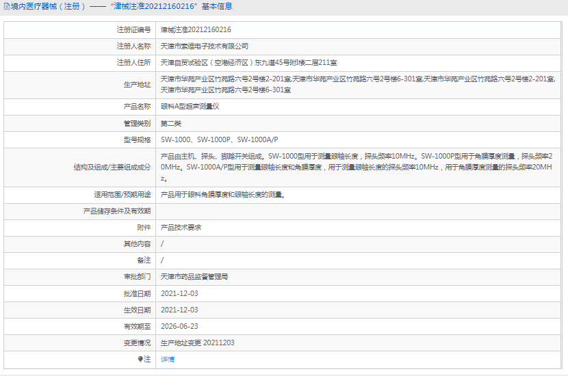
Task: Select the 审批部门 label
Action: coord(137,277)
